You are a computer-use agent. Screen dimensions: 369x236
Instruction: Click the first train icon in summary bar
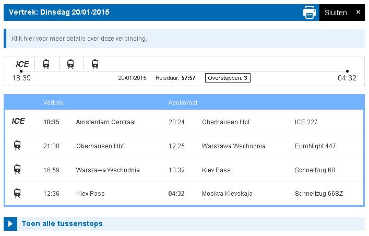[x=46, y=64]
